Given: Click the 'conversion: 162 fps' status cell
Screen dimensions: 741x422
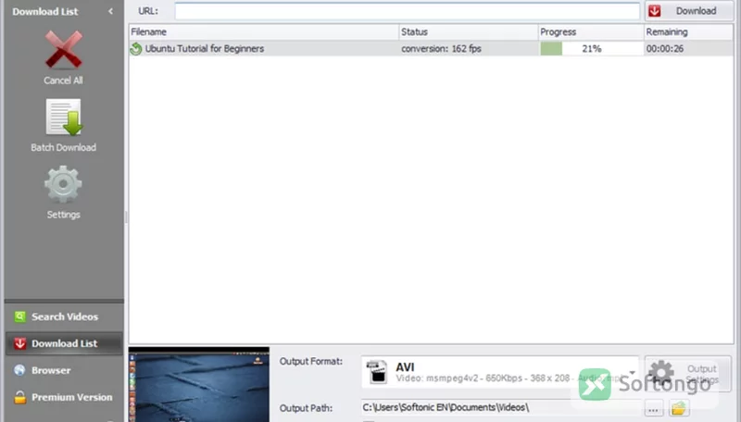Looking at the screenshot, I should coord(441,49).
